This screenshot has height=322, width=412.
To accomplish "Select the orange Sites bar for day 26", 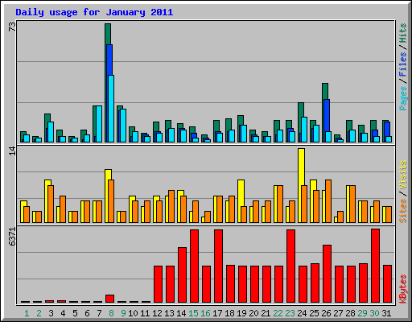I will [x=328, y=201].
